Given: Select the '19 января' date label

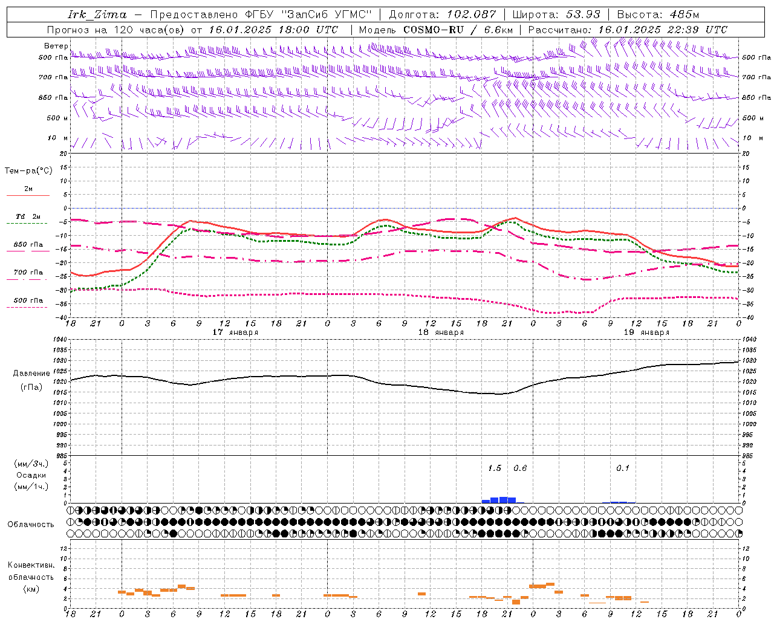Looking at the screenshot, I should click(x=646, y=332).
